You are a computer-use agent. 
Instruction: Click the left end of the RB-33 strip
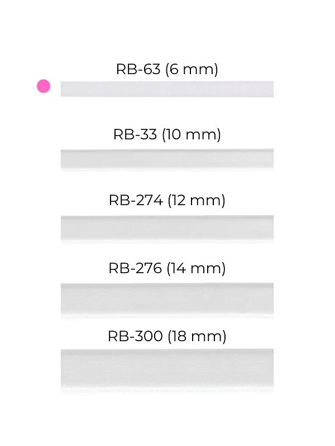click(x=66, y=159)
